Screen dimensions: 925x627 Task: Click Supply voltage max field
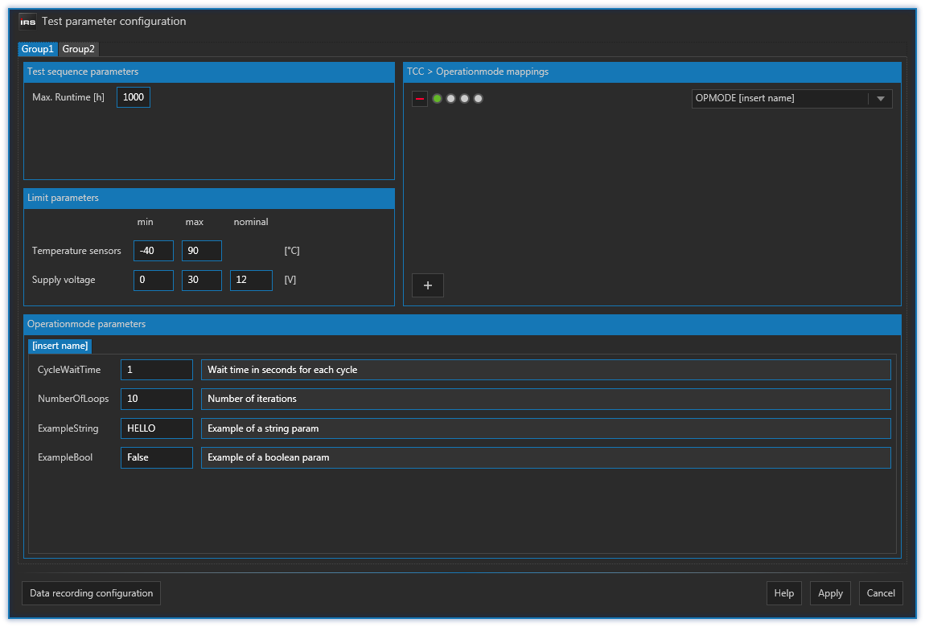[202, 280]
